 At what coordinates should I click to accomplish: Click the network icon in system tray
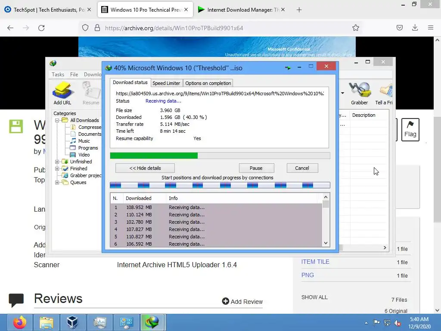point(387,323)
